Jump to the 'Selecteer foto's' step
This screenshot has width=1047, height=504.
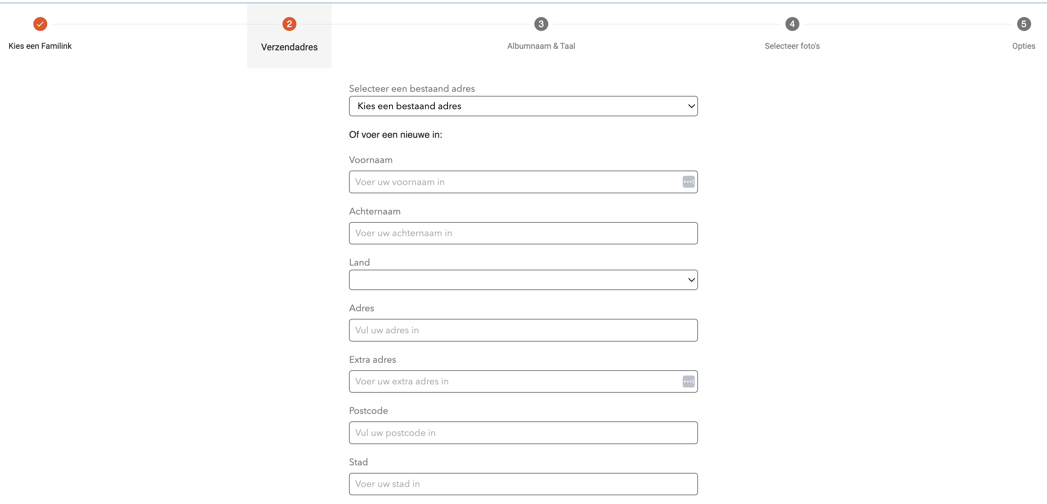tap(792, 46)
